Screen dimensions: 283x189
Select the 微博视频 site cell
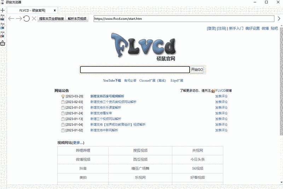point(83,160)
